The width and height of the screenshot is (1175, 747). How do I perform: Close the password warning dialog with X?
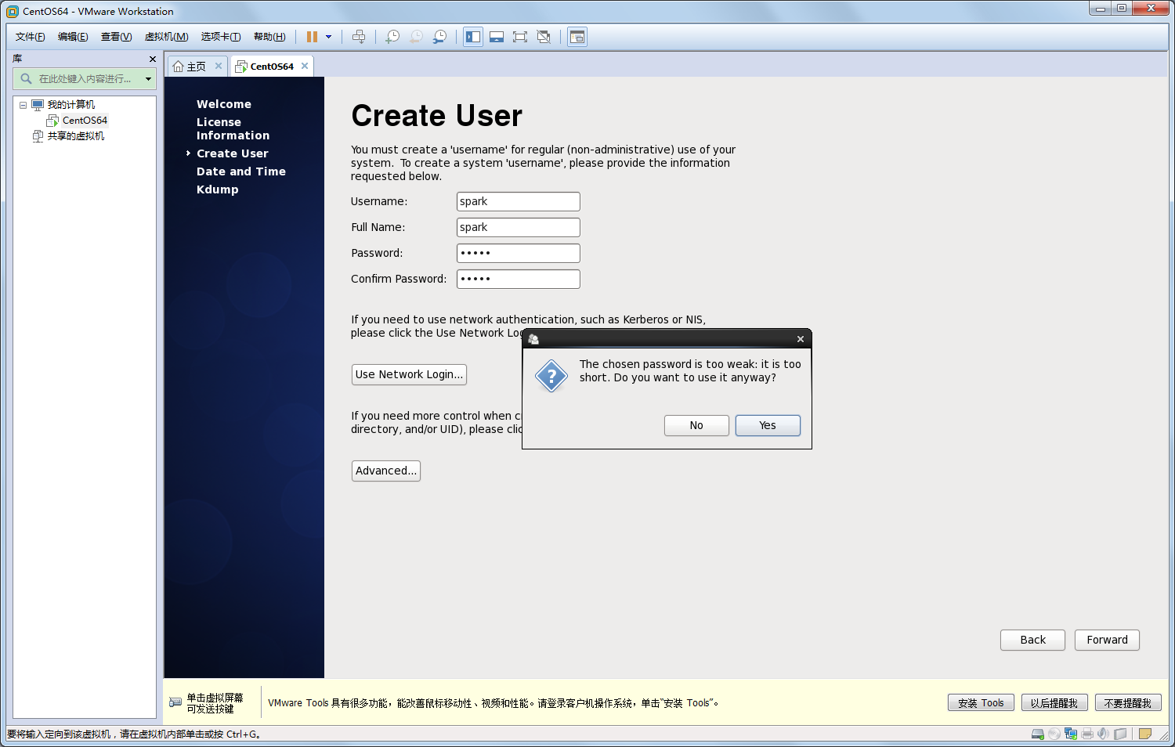[x=801, y=339]
